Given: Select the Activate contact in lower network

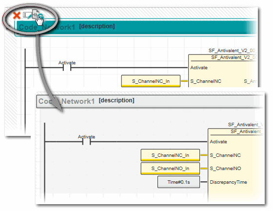Looking at the screenshot, I should [87, 140].
